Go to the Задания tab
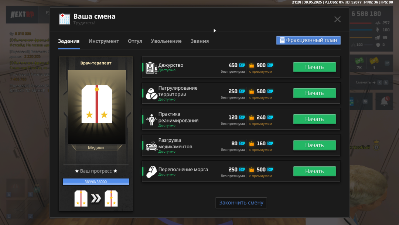399x225 pixels. click(69, 41)
